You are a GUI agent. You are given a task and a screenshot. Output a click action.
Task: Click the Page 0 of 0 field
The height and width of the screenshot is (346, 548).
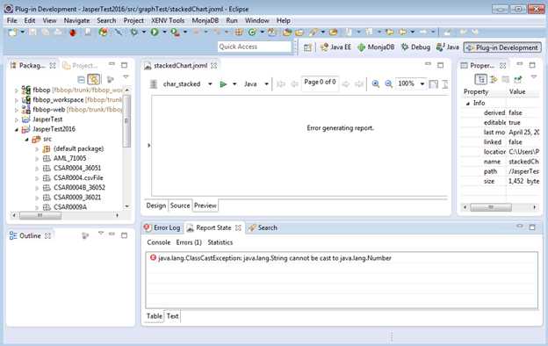pyautogui.click(x=320, y=83)
